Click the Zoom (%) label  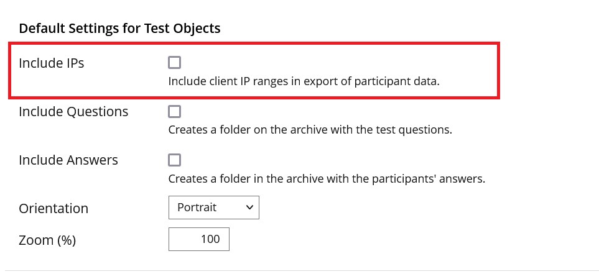pyautogui.click(x=47, y=240)
